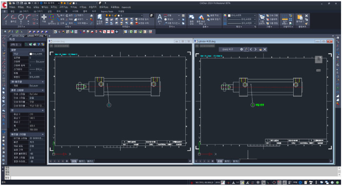The image size is (342, 186).
Task: Go to next difference in DWG compare
Action: tap(256, 49)
